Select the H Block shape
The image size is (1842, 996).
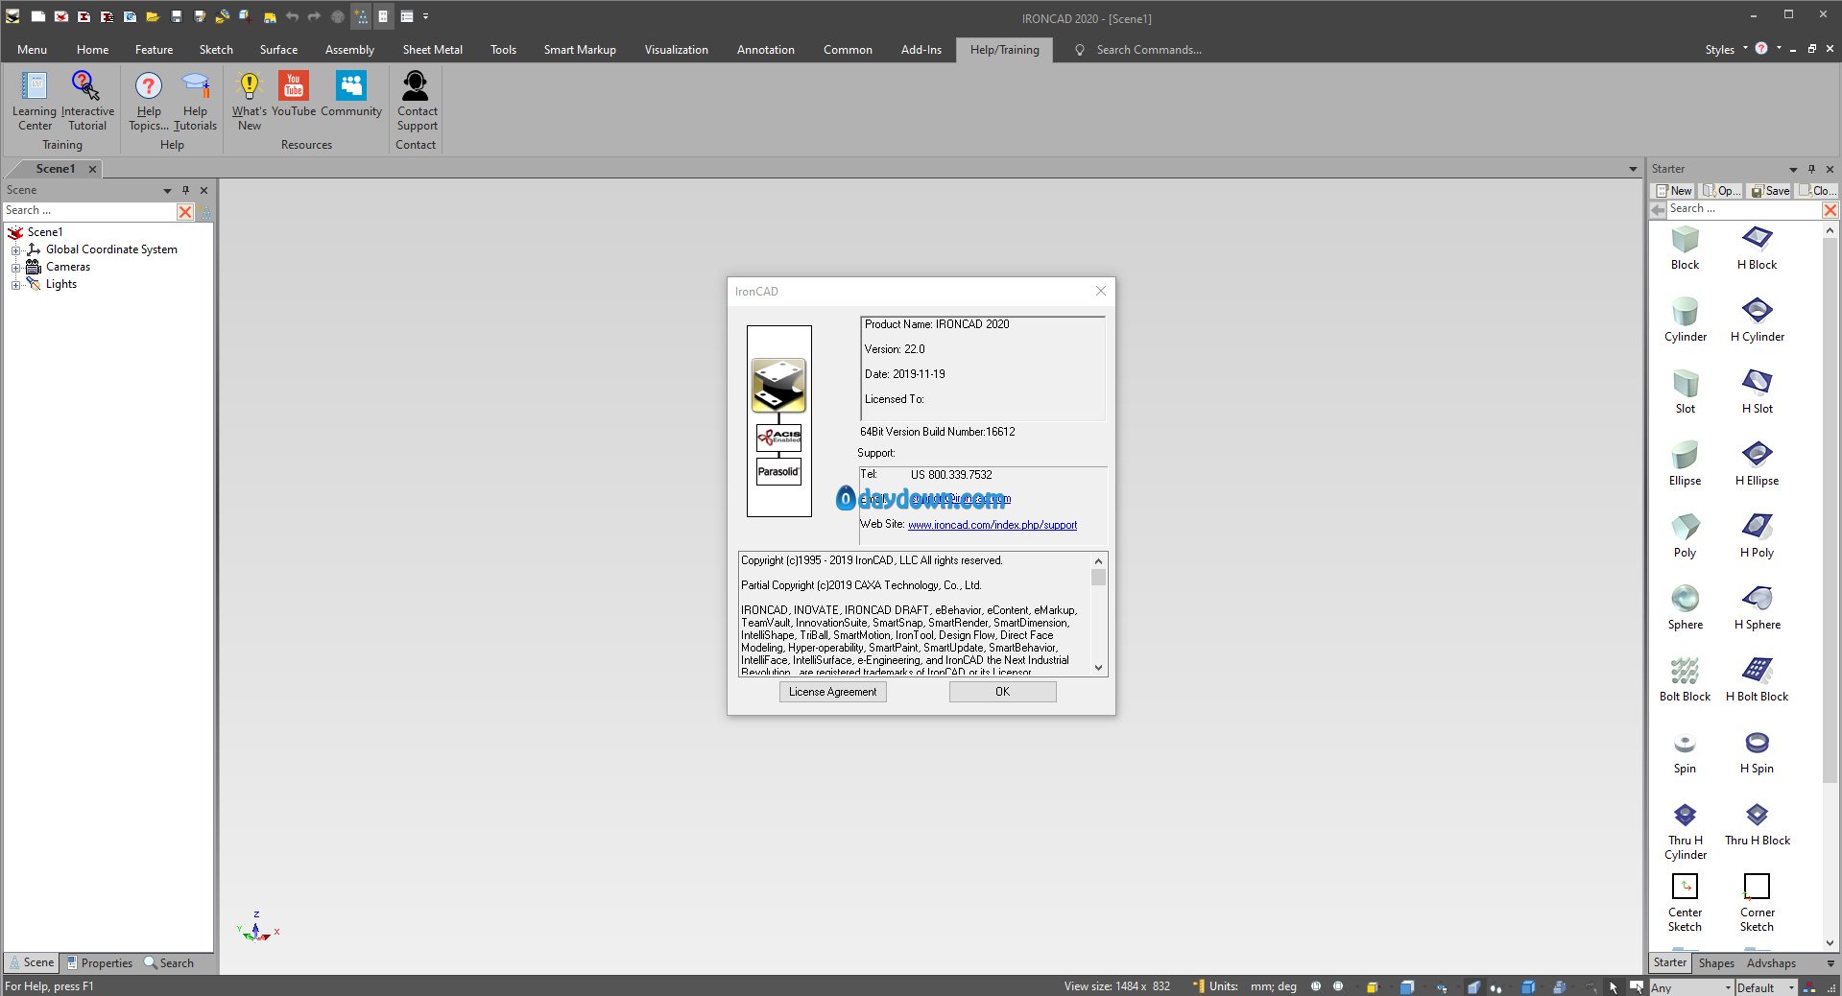coord(1757,249)
